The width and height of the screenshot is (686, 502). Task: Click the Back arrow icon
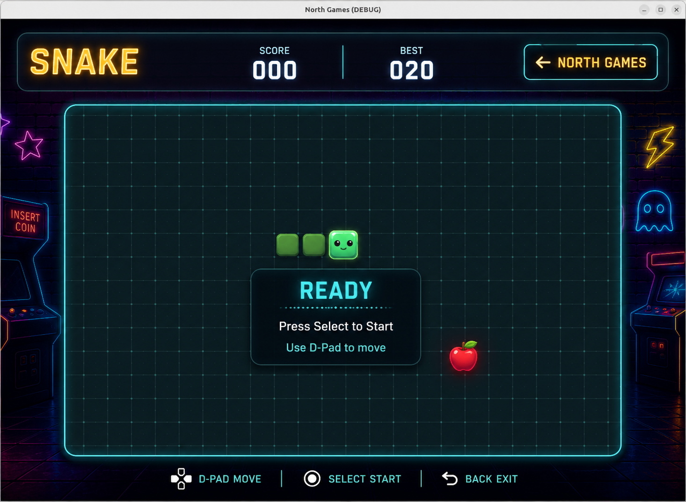tap(450, 479)
